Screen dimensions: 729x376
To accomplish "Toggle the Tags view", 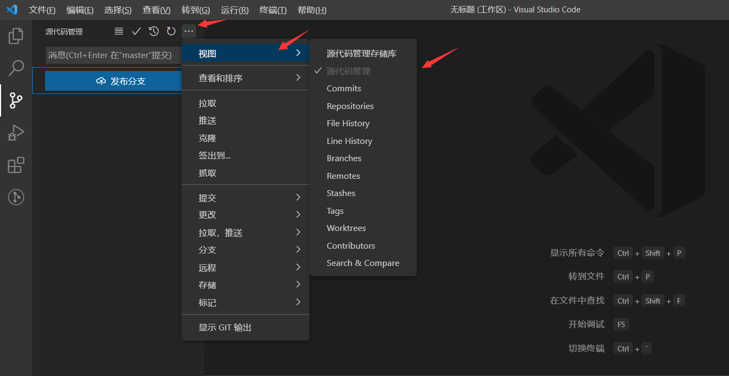I will coord(363,211).
